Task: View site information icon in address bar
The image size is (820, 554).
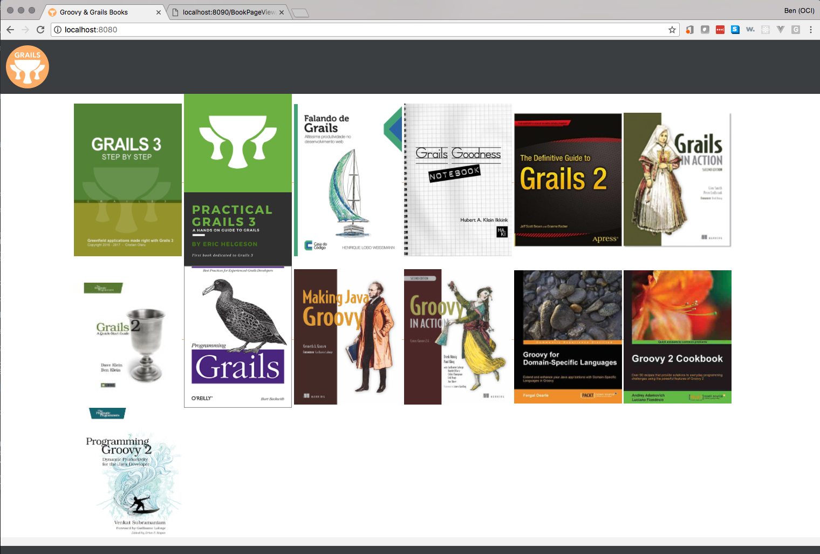Action: (58, 30)
